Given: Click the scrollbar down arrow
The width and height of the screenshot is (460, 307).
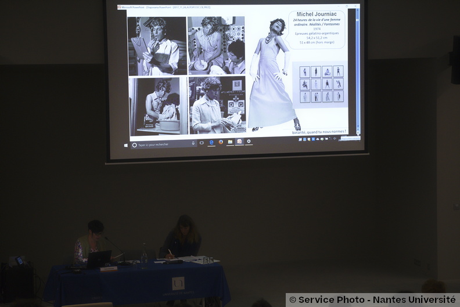Looking at the screenshot, I should pyautogui.click(x=358, y=126).
